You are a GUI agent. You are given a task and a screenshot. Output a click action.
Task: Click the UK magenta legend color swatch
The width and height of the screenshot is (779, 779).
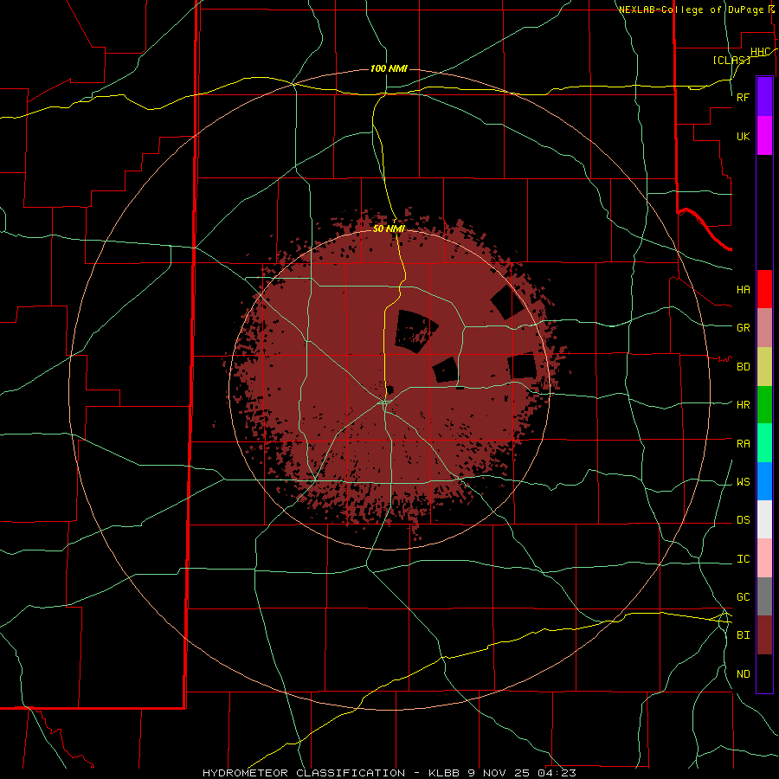pyautogui.click(x=764, y=136)
